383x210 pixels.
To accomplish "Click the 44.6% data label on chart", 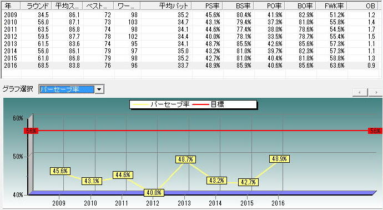I will (x=123, y=175).
